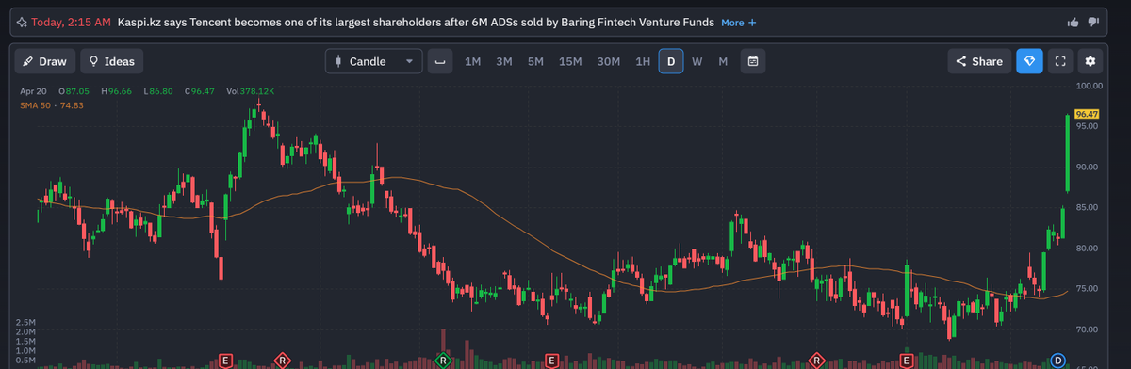Click the Vol 378.12K readout
This screenshot has width=1131, height=369.
(x=251, y=91)
